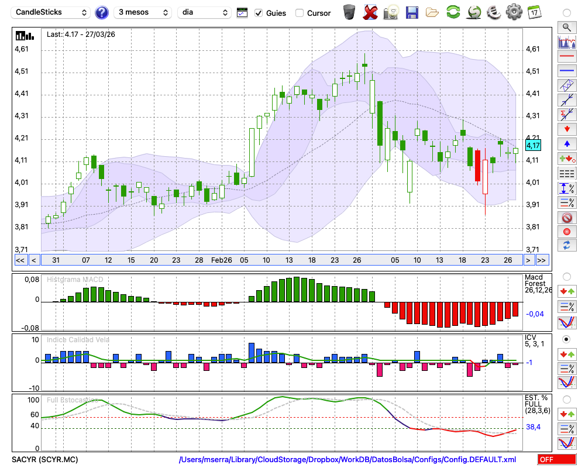Click the blue up arrow marker tool

click(x=567, y=144)
